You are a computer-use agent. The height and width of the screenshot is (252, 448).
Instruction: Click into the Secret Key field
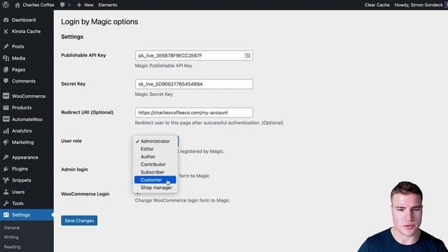click(x=194, y=84)
